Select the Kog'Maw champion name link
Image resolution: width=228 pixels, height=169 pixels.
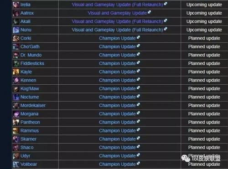(x=30, y=89)
